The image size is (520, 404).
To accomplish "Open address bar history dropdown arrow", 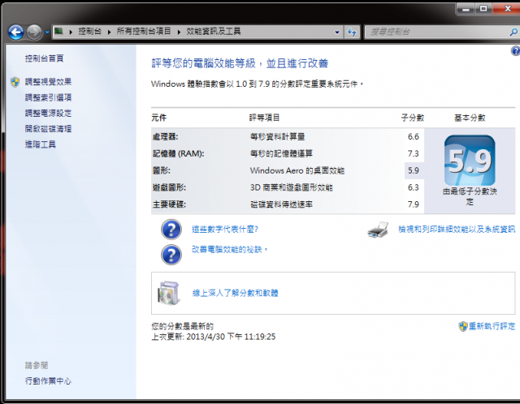I will point(337,32).
